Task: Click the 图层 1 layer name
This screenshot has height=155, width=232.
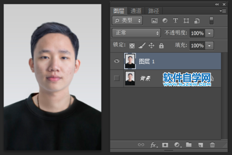Action: click(147, 62)
